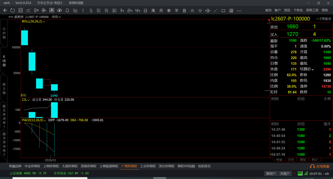333x179 pixels.
Task: Select the candlestick K-line chart icon
Action: tap(36, 10)
